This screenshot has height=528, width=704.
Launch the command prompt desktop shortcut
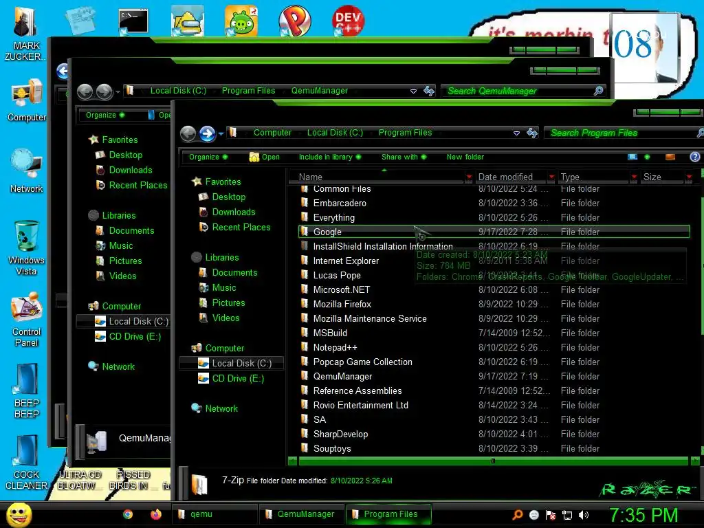click(133, 21)
